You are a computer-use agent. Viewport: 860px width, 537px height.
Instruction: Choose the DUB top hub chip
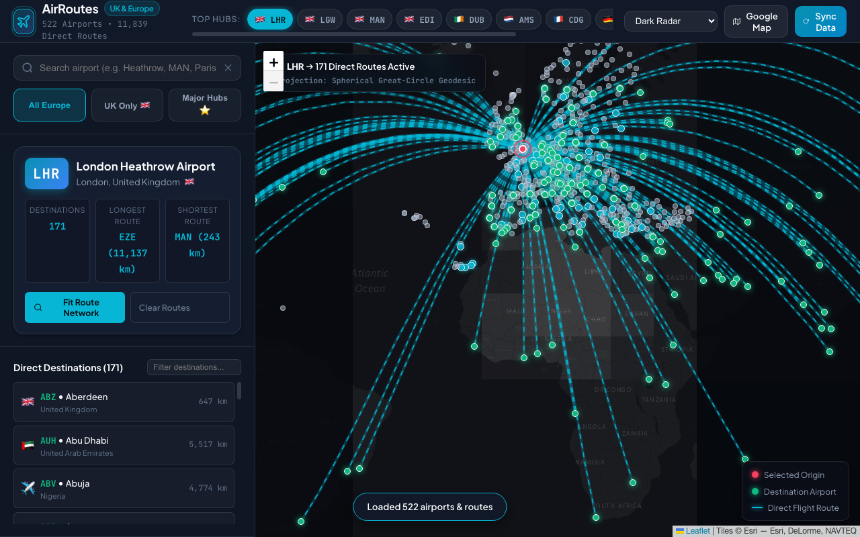click(469, 19)
